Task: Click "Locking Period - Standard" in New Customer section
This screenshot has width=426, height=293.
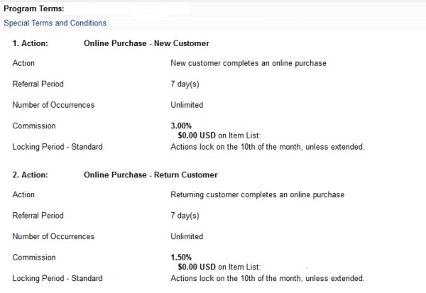Action: [x=58, y=147]
